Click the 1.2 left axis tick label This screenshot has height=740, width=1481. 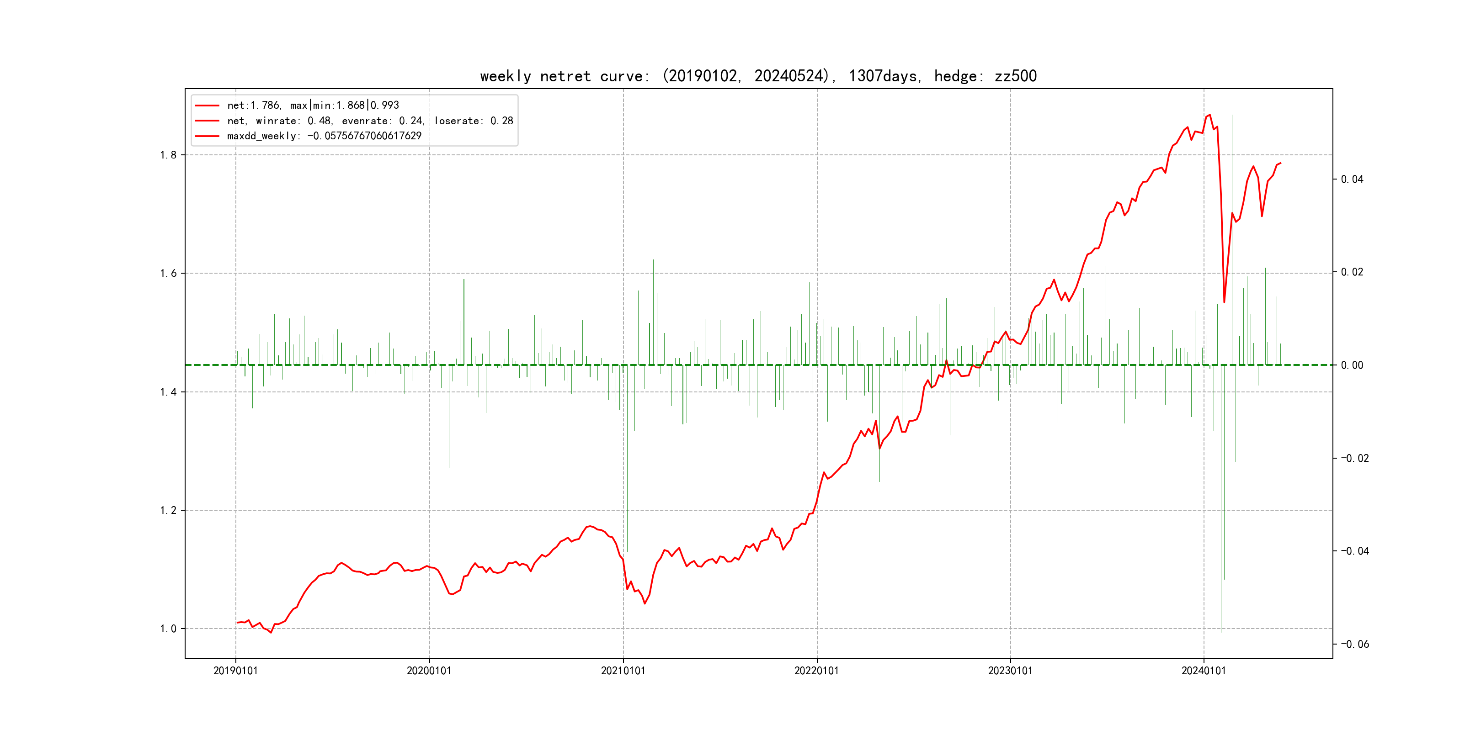click(168, 511)
